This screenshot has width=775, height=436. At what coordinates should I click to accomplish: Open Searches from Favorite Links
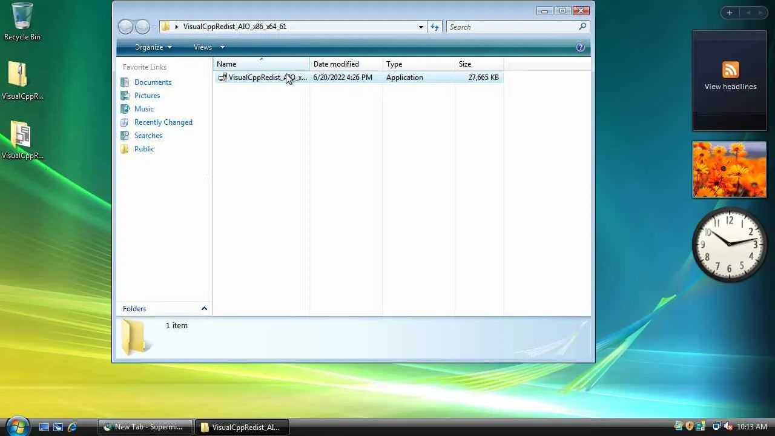point(148,136)
